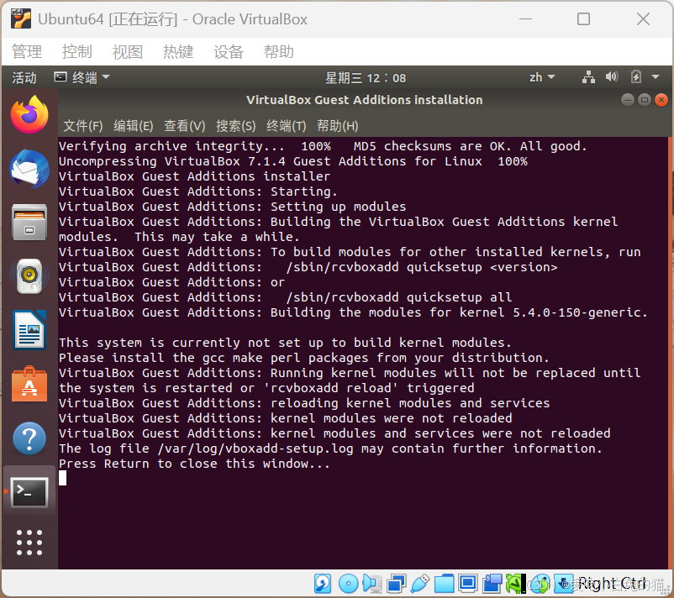Open Firefox from the Ubuntu dock

click(x=29, y=115)
